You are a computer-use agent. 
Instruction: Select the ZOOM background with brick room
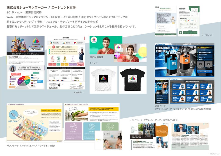130,53
